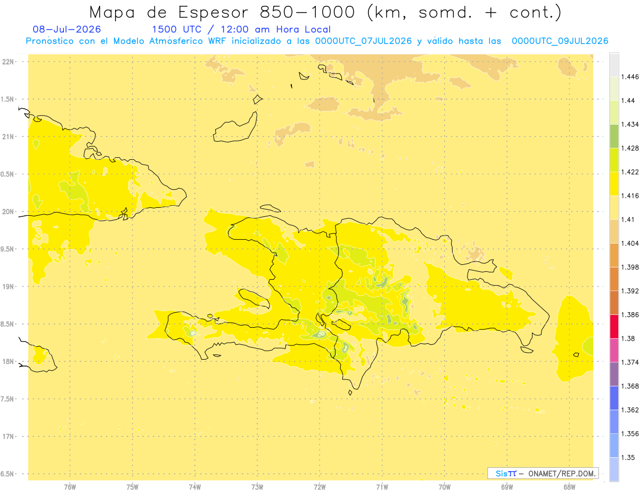The width and height of the screenshot is (639, 494).
Task: Click the longitude label 75W
Action: pyautogui.click(x=132, y=487)
